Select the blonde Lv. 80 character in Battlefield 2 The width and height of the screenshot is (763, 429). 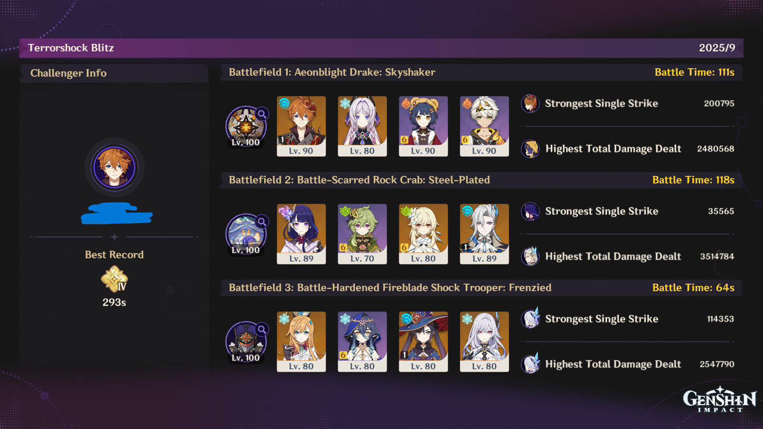423,234
